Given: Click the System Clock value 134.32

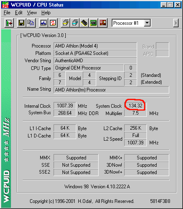Looking at the screenshot, I should pyautogui.click(x=136, y=106).
